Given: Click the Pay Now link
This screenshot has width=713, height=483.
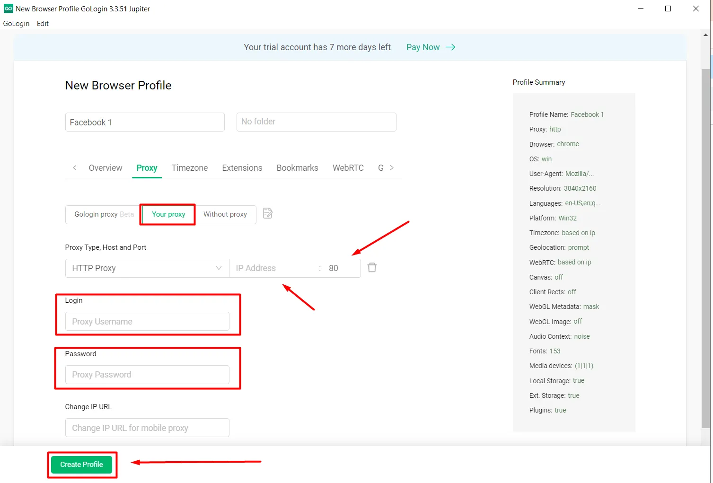Looking at the screenshot, I should [x=423, y=47].
